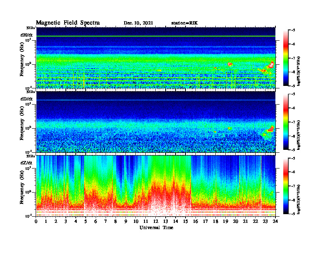Click hour tick label 8 on the time axis
This screenshot has height=254, width=328.
tap(116, 222)
